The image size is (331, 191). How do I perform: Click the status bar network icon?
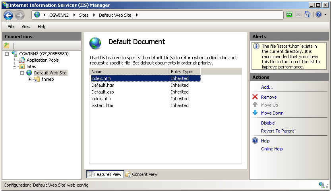(x=321, y=185)
